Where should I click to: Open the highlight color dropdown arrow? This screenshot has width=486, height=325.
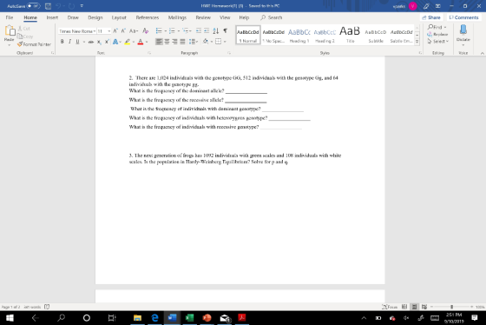coord(134,42)
